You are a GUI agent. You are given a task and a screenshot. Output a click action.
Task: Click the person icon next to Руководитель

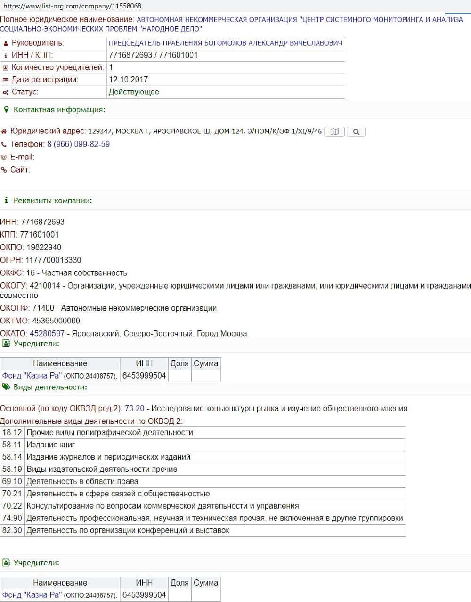(x=6, y=43)
